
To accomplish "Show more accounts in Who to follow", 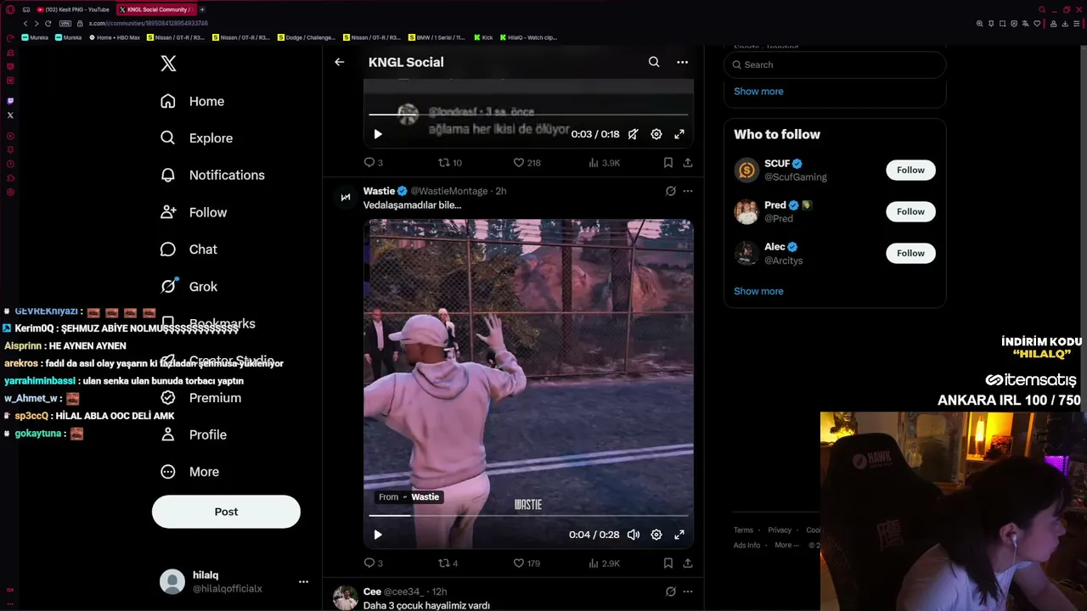I will [x=758, y=291].
